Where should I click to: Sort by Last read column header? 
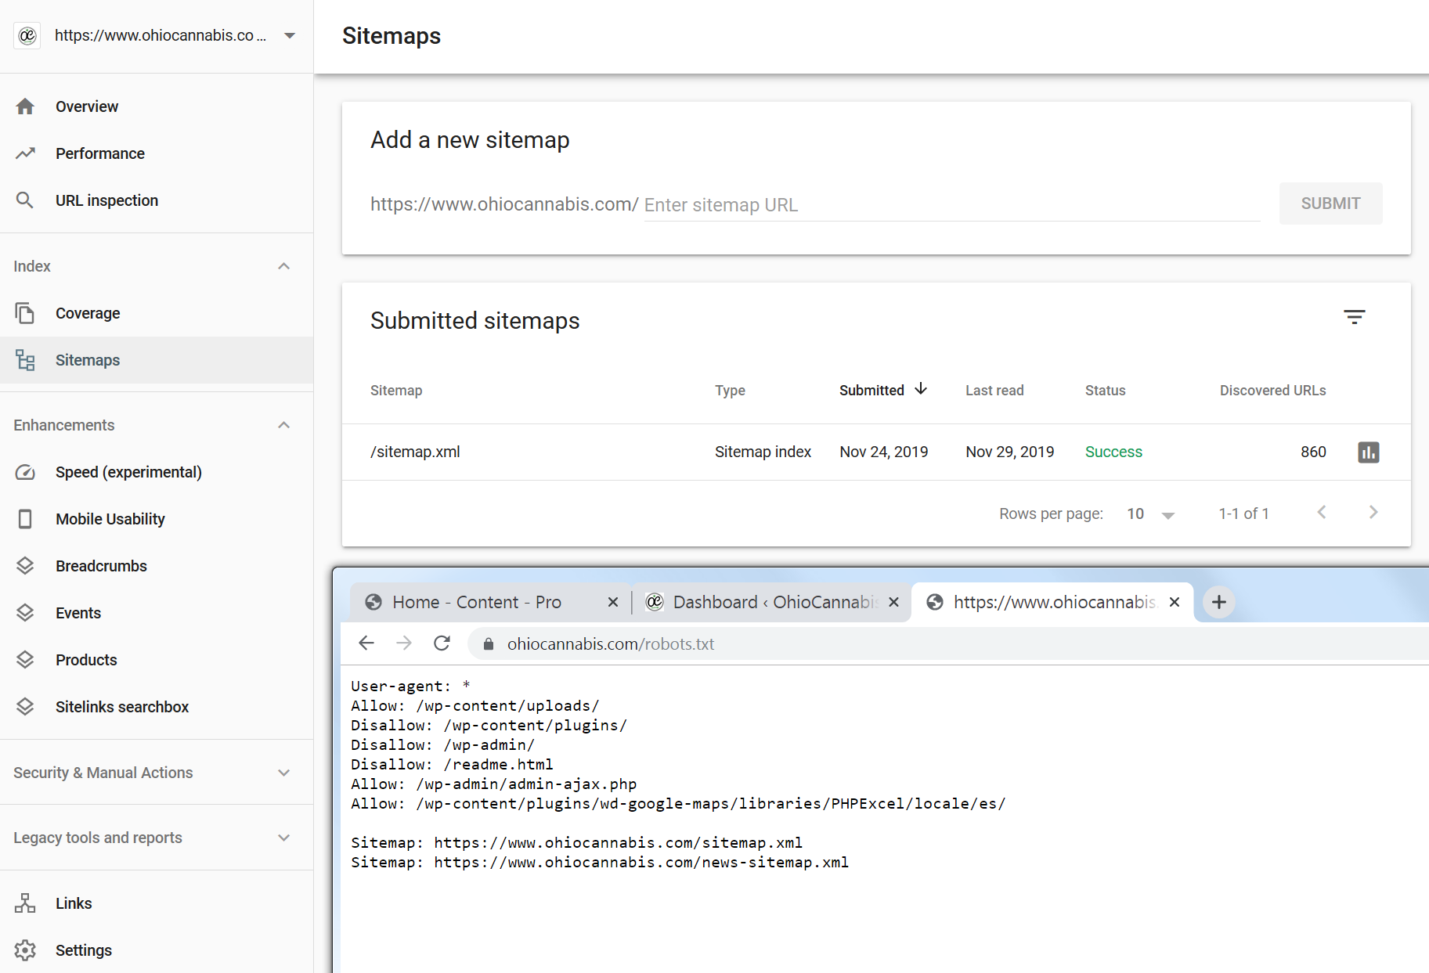click(994, 390)
